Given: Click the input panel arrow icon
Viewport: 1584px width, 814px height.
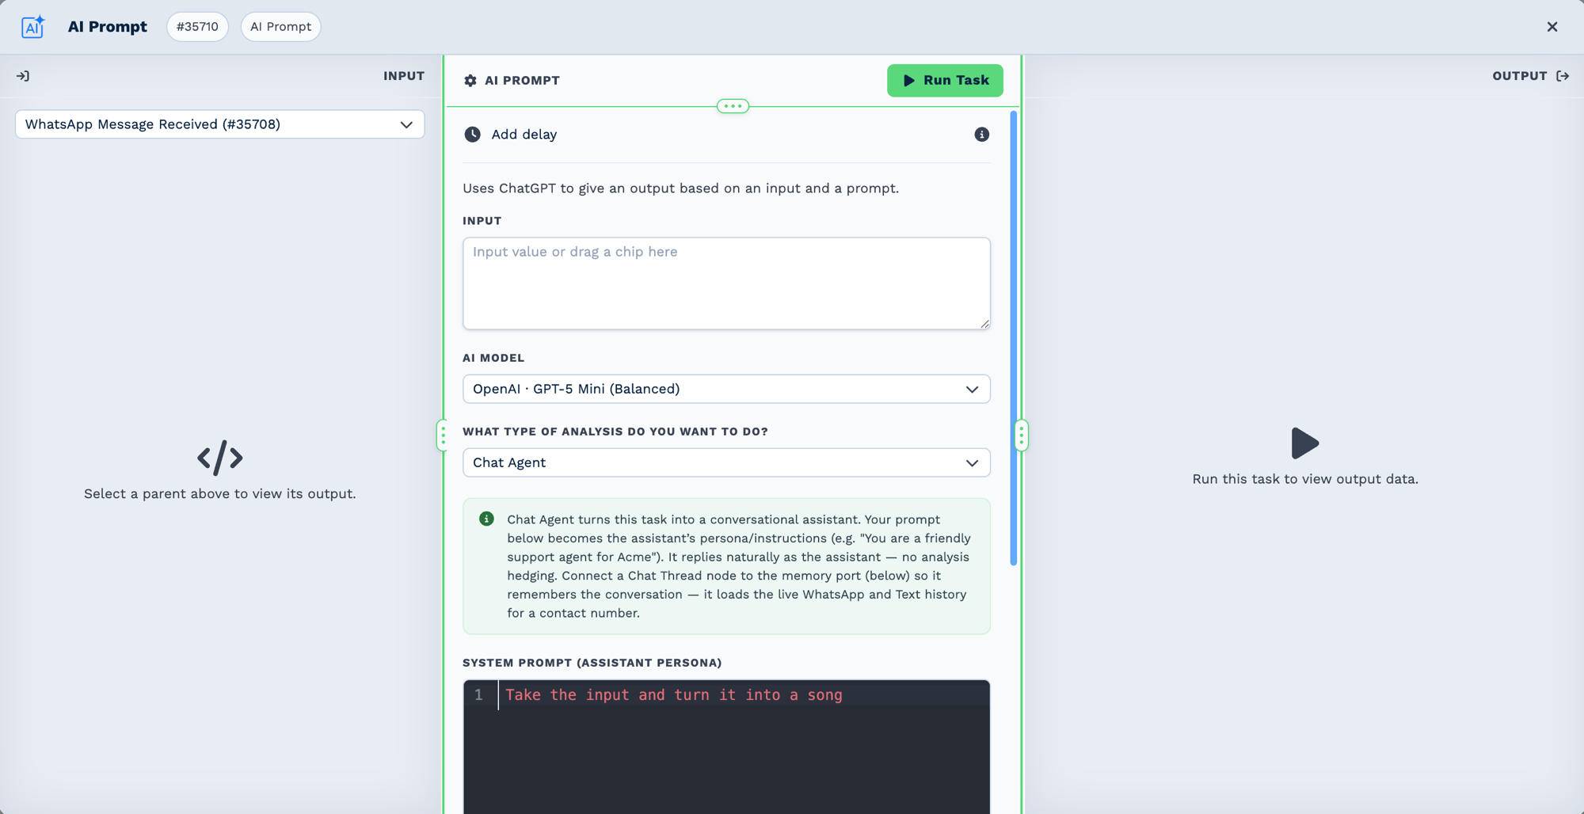Looking at the screenshot, I should pos(23,76).
